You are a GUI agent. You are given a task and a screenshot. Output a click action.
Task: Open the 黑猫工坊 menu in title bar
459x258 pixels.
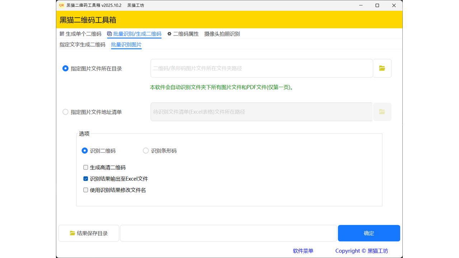pos(136,5)
